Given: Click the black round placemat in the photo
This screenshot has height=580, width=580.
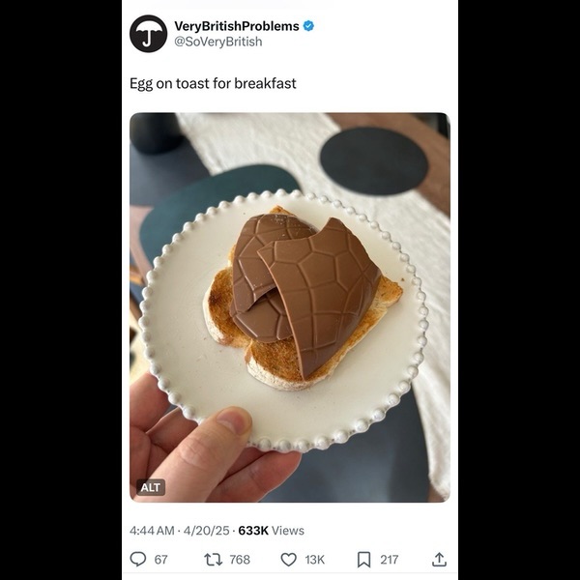Looking at the screenshot, I should click(372, 160).
